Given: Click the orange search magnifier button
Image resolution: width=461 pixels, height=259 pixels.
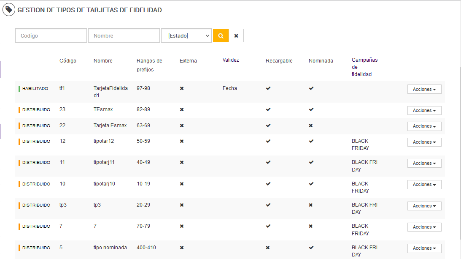Looking at the screenshot, I should 221,36.
